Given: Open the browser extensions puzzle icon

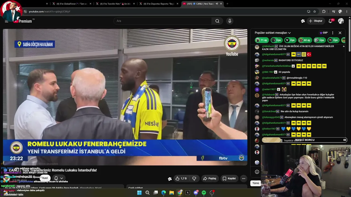Looking at the screenshot, I should click(x=324, y=11).
